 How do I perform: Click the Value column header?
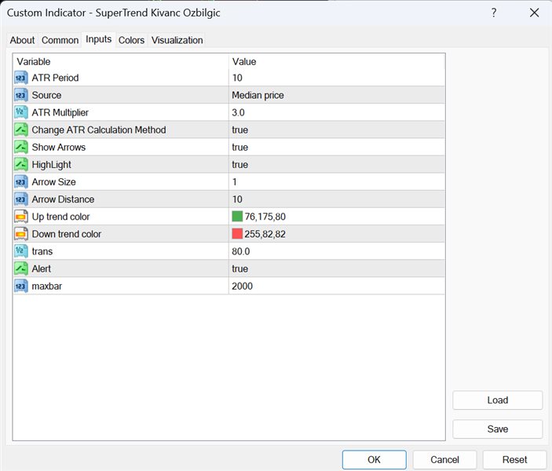tap(244, 61)
